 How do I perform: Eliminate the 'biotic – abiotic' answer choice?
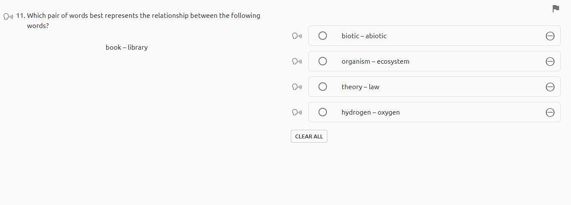pos(550,36)
